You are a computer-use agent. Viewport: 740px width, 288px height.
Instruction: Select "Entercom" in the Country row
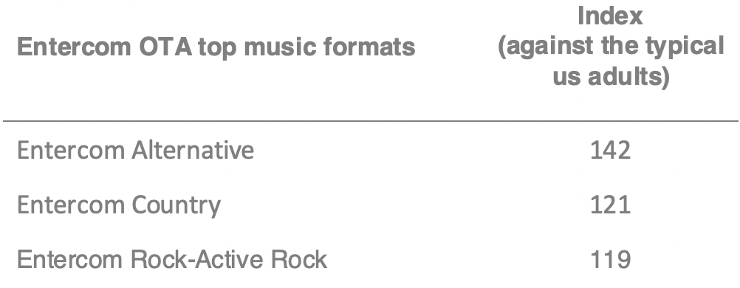click(x=71, y=205)
